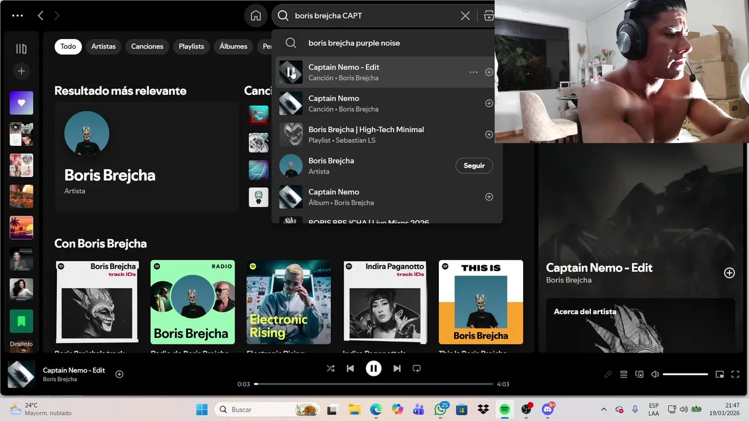Seek within the song progress bar
Screen dimensions: 749x421
(373, 384)
